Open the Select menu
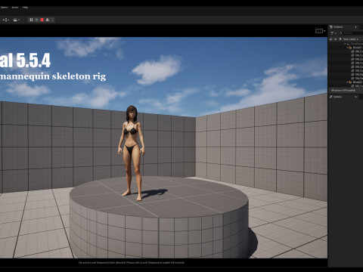Screen dimensions: 363x272 click(x=4, y=8)
